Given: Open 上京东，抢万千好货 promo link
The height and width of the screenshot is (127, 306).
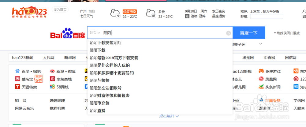Looking at the screenshot, I should [265, 12].
